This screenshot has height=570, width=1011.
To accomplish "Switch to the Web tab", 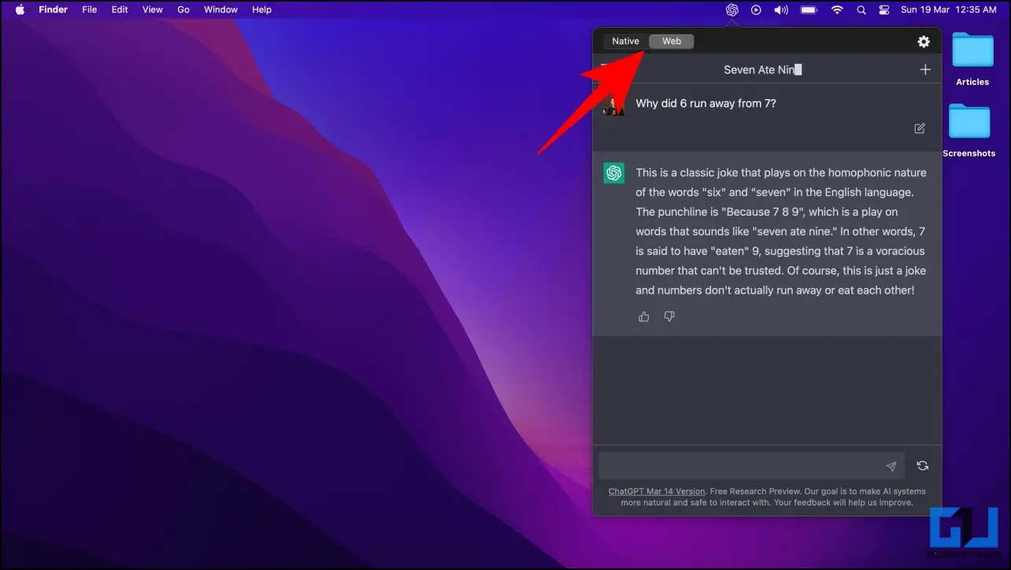I will pos(672,41).
